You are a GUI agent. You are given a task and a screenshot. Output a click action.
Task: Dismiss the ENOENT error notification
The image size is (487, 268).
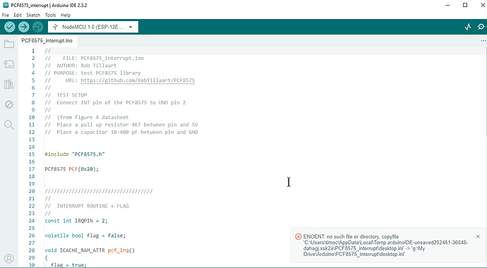478,236
